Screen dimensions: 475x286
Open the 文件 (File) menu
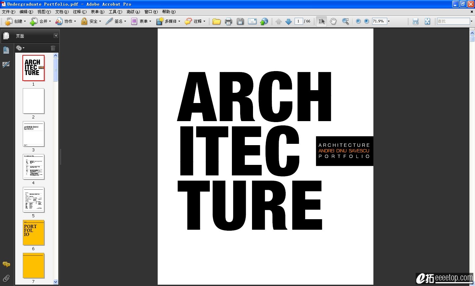tap(9, 12)
